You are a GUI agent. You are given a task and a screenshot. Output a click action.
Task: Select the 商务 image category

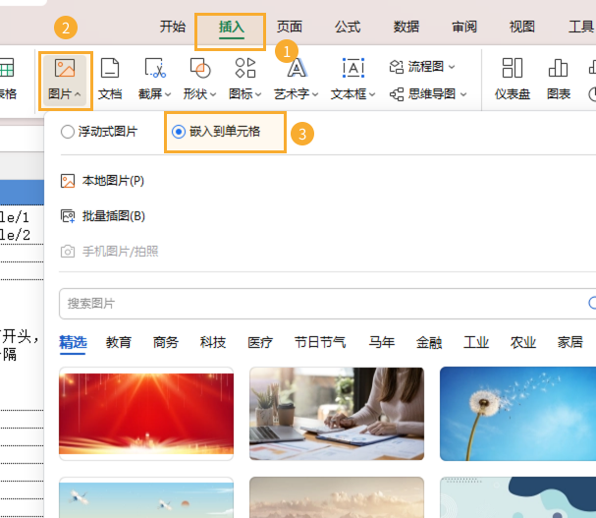(166, 342)
